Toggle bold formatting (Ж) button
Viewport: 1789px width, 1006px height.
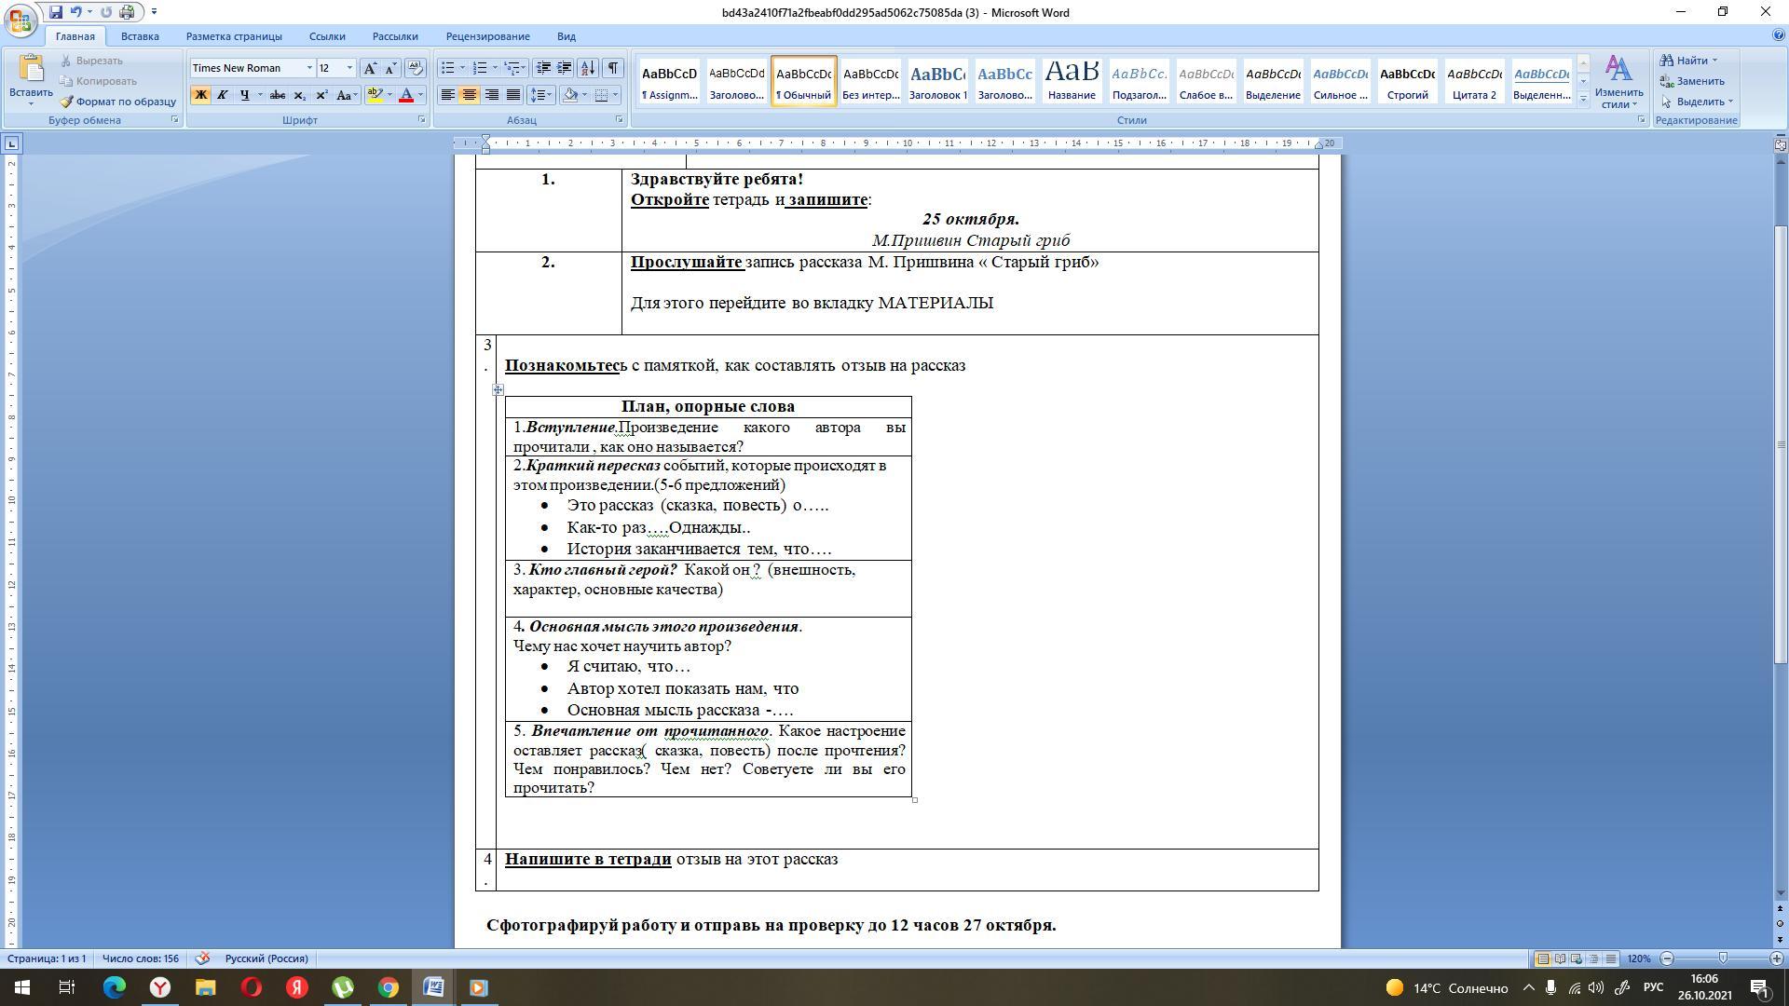[x=200, y=95]
